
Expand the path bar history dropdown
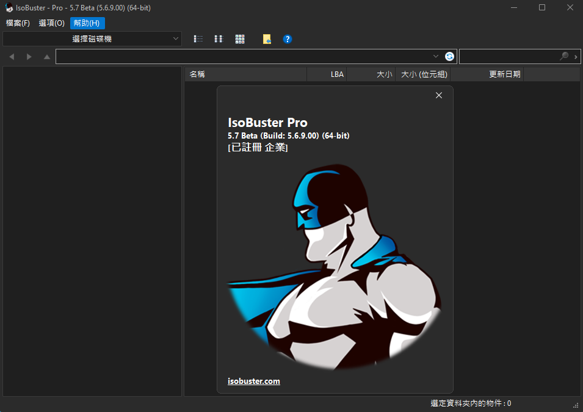tap(436, 57)
